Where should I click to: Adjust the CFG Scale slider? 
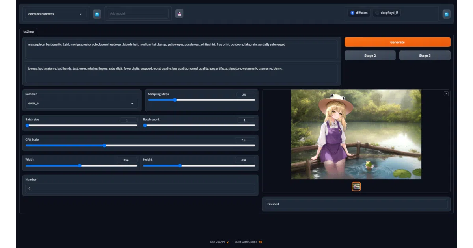[x=140, y=146]
